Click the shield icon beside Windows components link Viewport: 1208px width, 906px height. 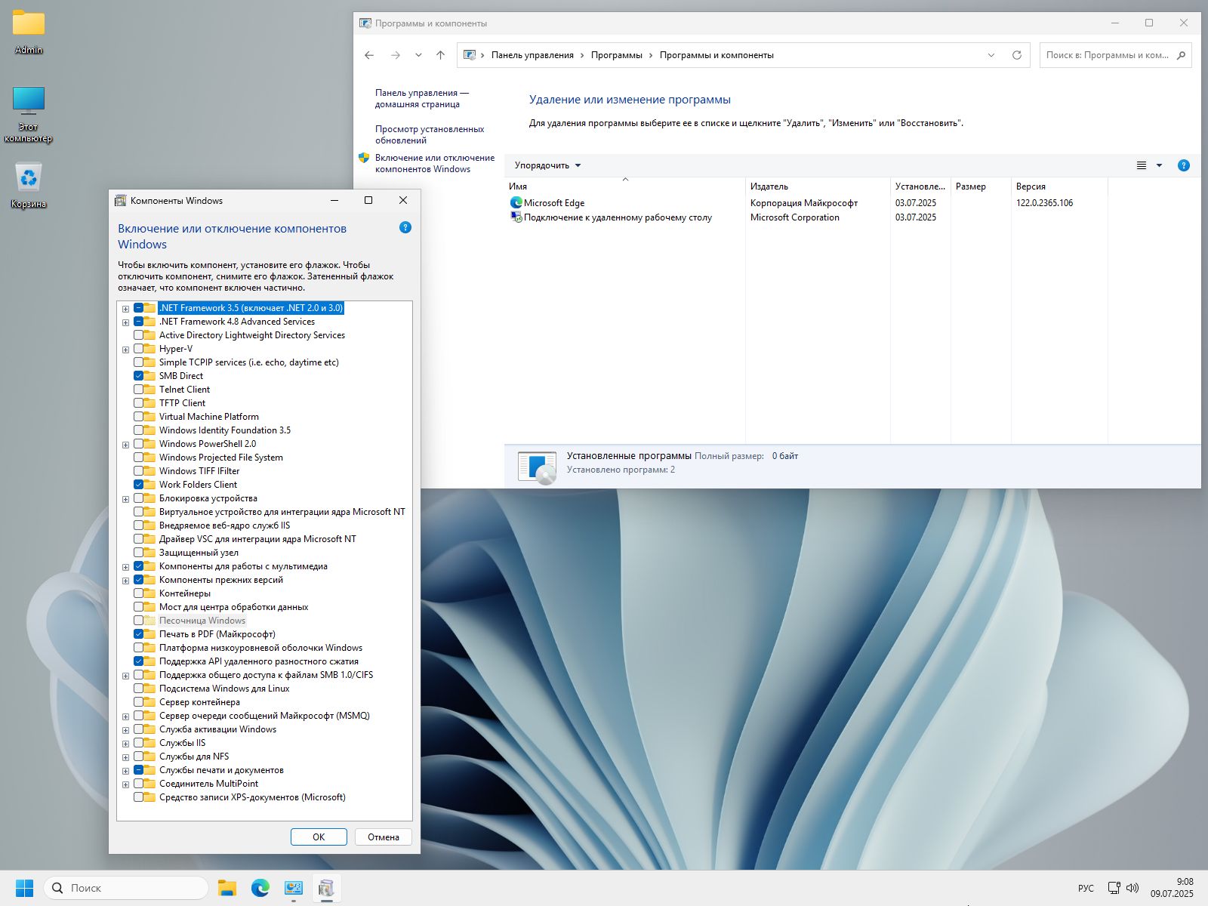(364, 158)
